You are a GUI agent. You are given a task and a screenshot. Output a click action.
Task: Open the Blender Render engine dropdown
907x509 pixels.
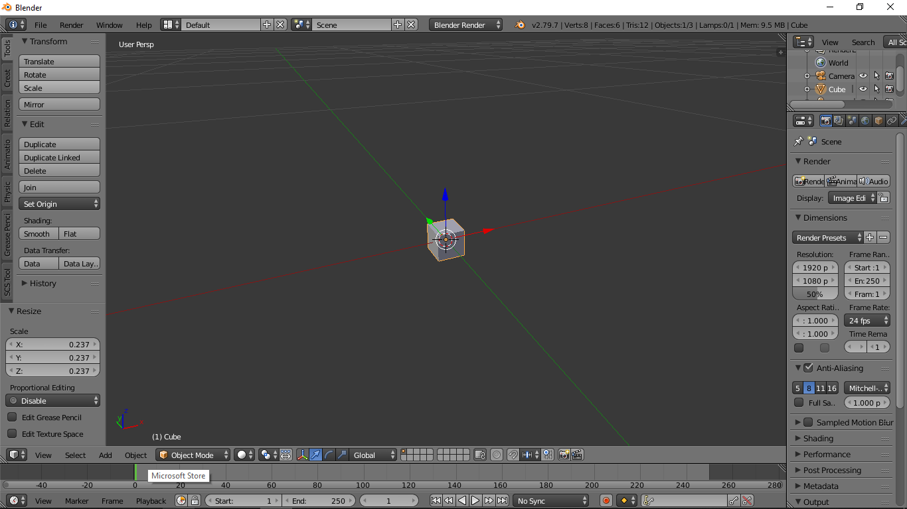(466, 25)
